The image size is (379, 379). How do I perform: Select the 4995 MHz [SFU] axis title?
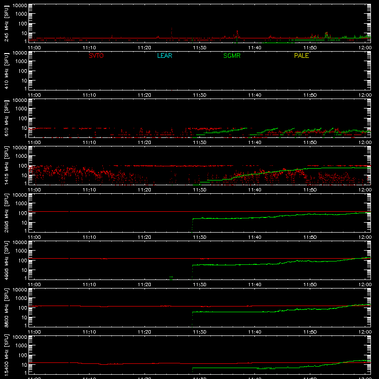coord(6,260)
